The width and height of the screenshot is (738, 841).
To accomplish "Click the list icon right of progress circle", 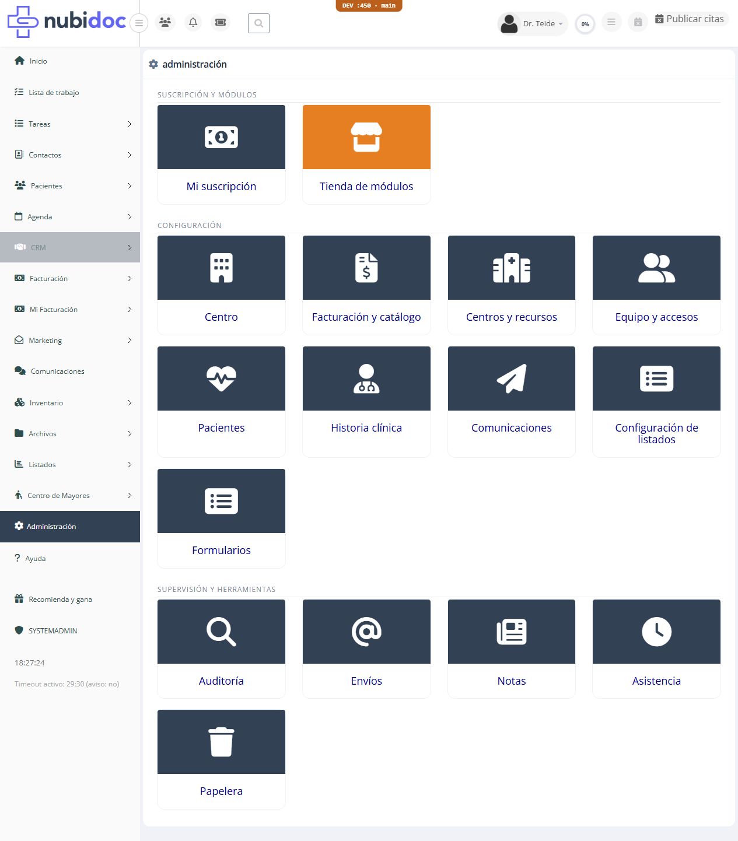I will coord(611,22).
